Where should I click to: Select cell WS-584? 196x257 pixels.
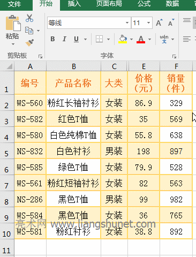point(30,215)
